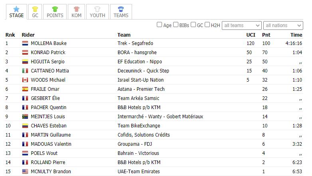Viewport: 312px width, 176px height.
Task: Open the Trek - Segafredo team link
Action: click(x=135, y=43)
